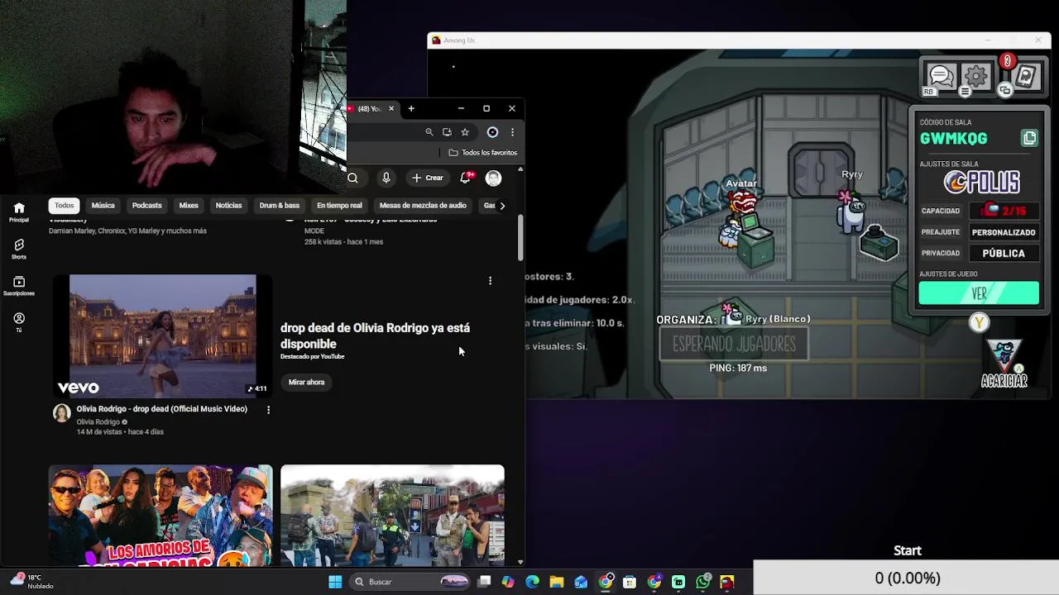Select the En tiempo real chip

[x=339, y=205]
